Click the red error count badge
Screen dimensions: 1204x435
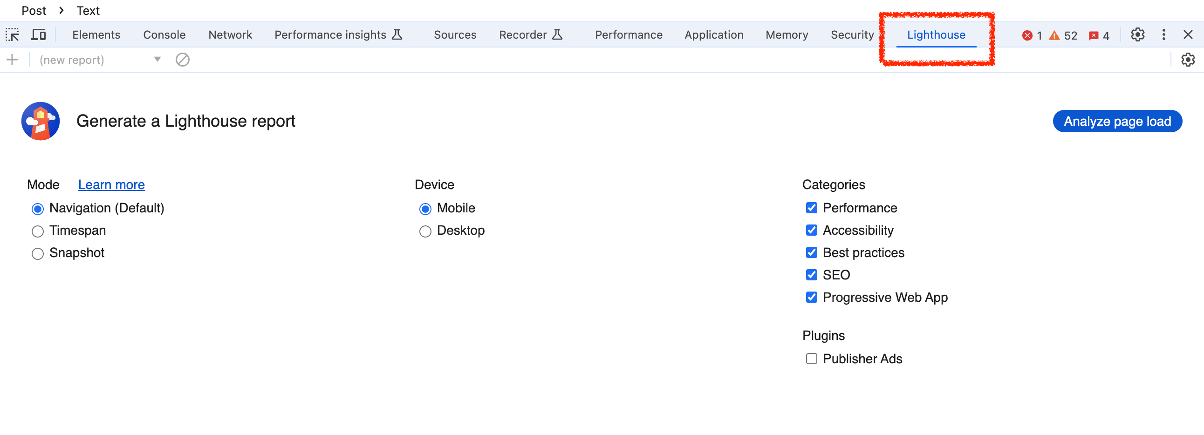coord(1032,35)
